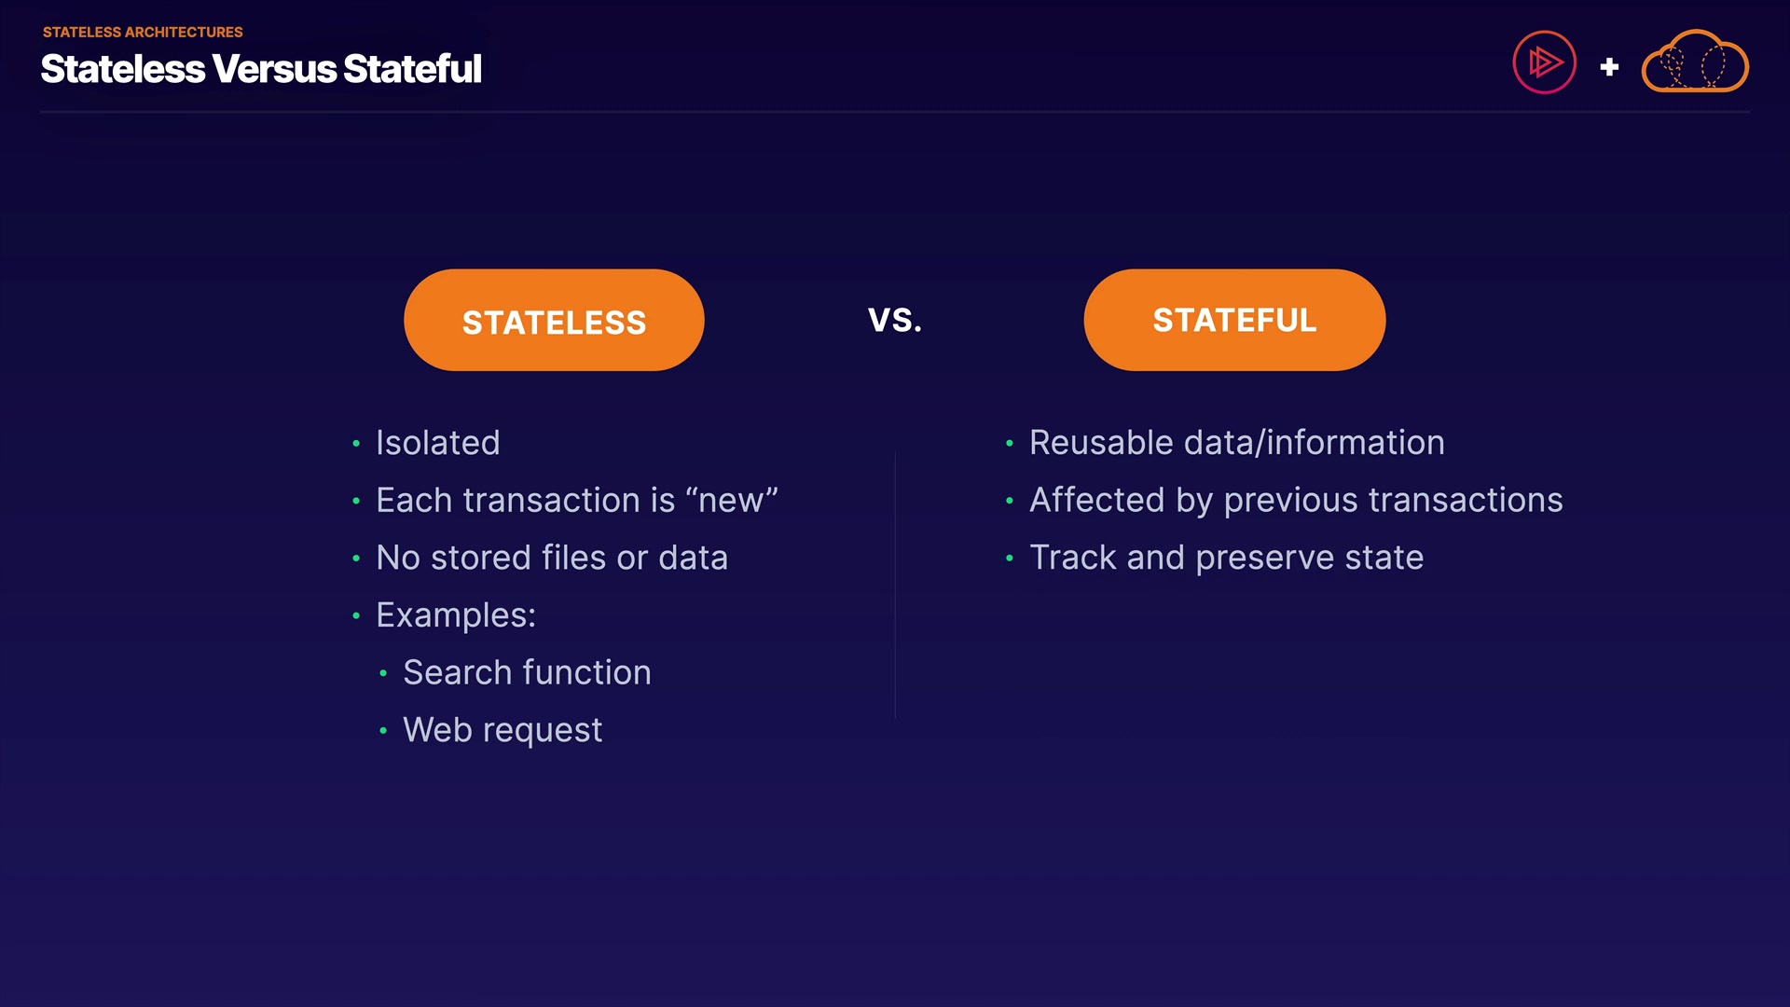Select the "Stateless Versus Stateful" slide title
Viewport: 1790px width, 1007px height.
tap(261, 69)
